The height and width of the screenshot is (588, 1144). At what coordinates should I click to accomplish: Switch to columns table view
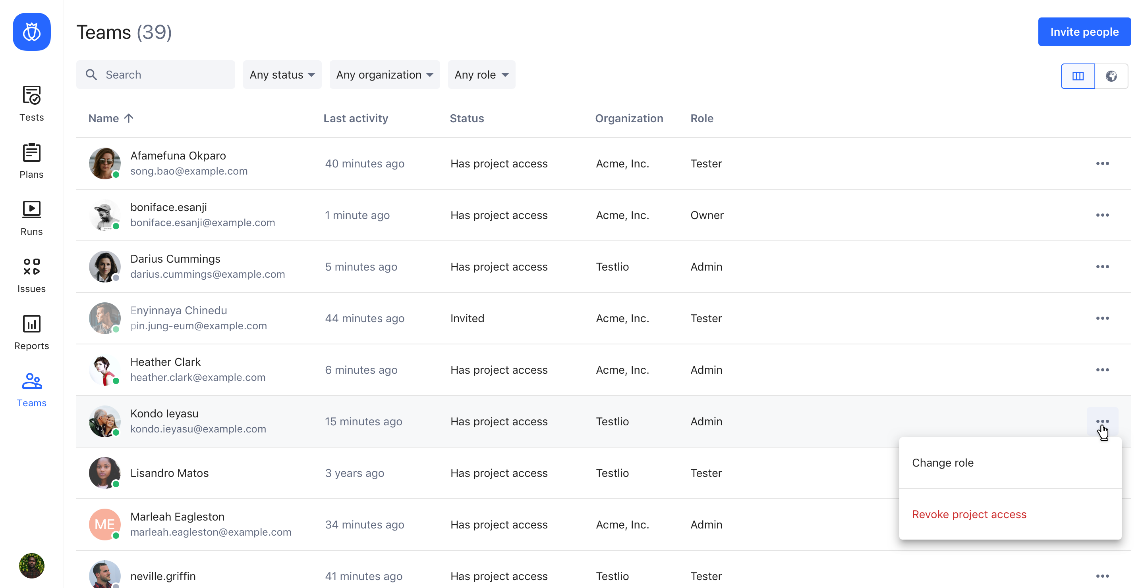tap(1078, 76)
